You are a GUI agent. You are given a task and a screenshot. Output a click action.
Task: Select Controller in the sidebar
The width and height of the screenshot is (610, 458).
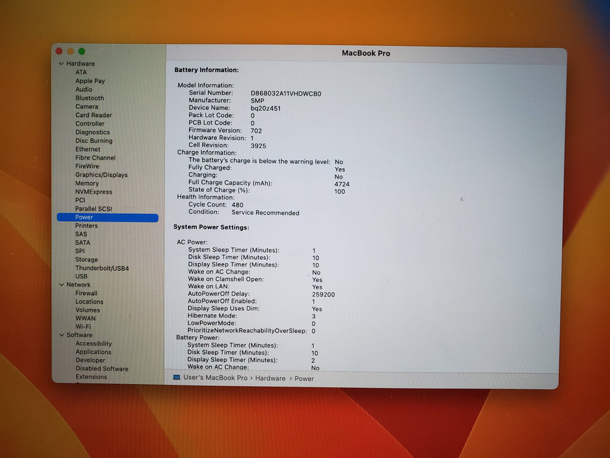point(90,124)
